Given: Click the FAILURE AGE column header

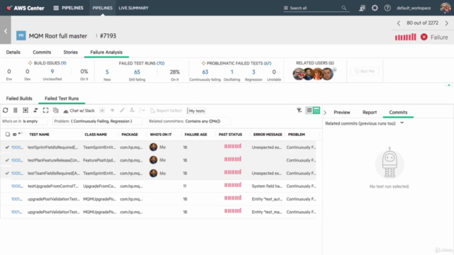Looking at the screenshot, I should [x=196, y=135].
